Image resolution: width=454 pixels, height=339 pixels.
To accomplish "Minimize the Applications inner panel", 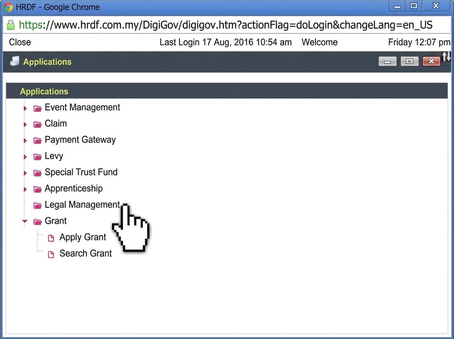I will (387, 61).
